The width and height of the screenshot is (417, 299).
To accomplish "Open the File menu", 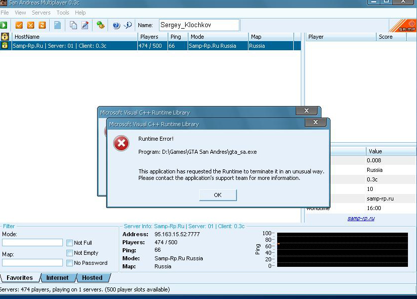I will click(5, 13).
